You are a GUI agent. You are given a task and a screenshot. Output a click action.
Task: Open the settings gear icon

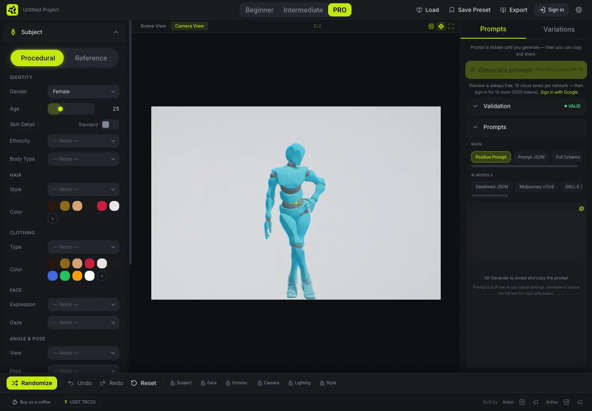coord(579,10)
